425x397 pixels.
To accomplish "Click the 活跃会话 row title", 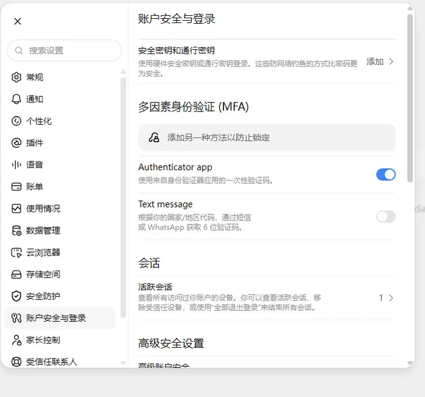I will click(155, 287).
